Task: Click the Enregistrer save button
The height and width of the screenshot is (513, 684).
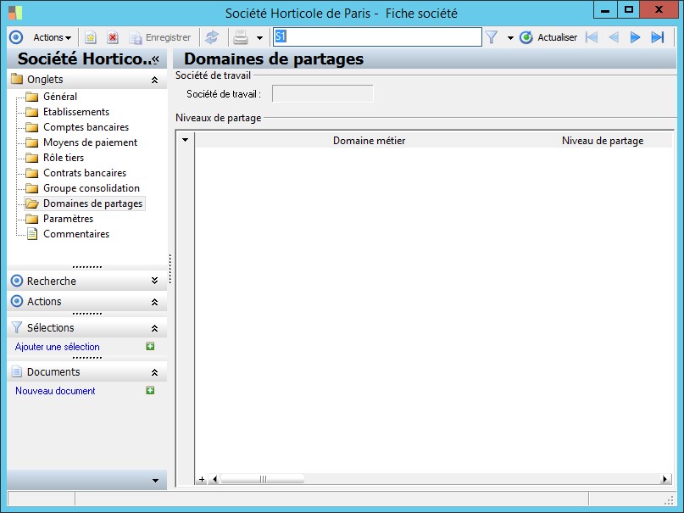Action: (160, 37)
